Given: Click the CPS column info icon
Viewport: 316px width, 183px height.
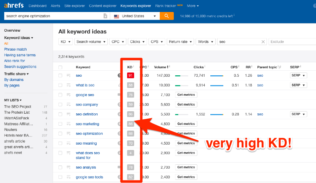Looking at the screenshot, I should tap(239, 66).
